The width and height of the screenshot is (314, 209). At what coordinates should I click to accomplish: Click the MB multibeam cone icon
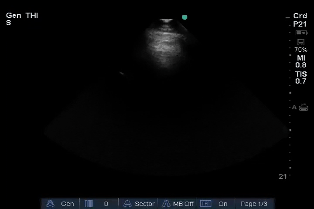point(166,204)
